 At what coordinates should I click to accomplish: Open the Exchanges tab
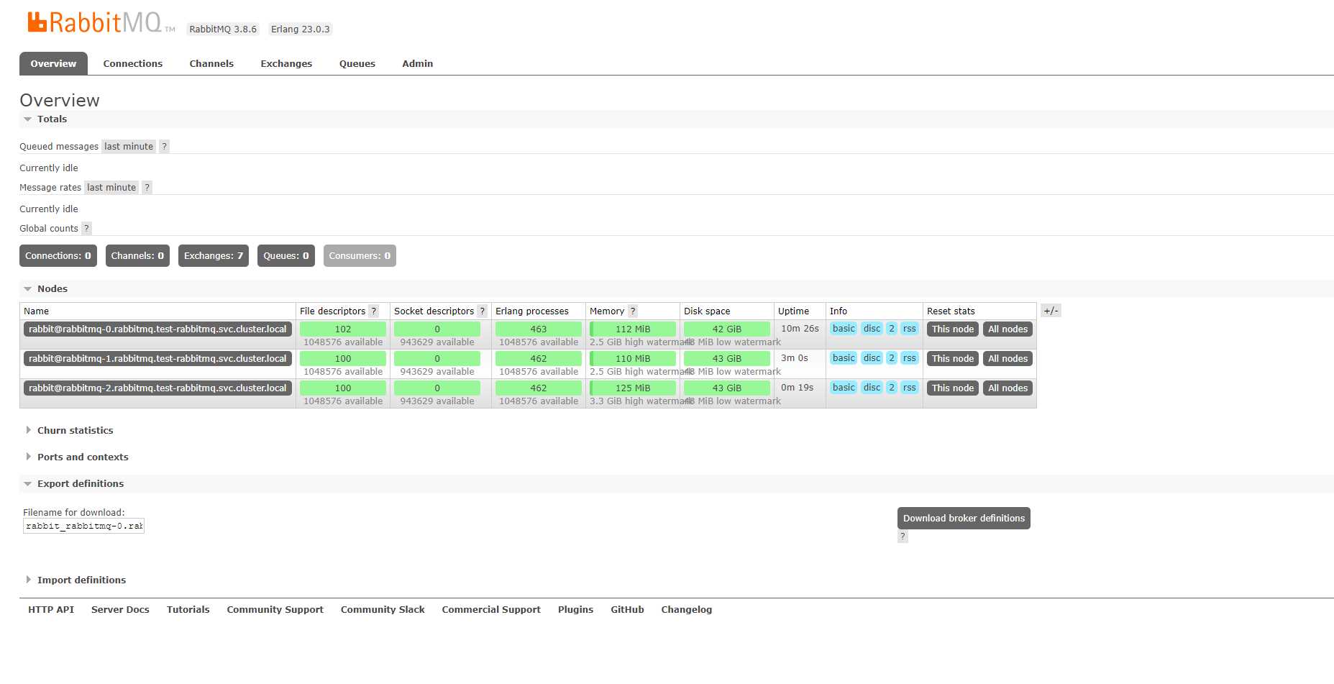pyautogui.click(x=286, y=63)
